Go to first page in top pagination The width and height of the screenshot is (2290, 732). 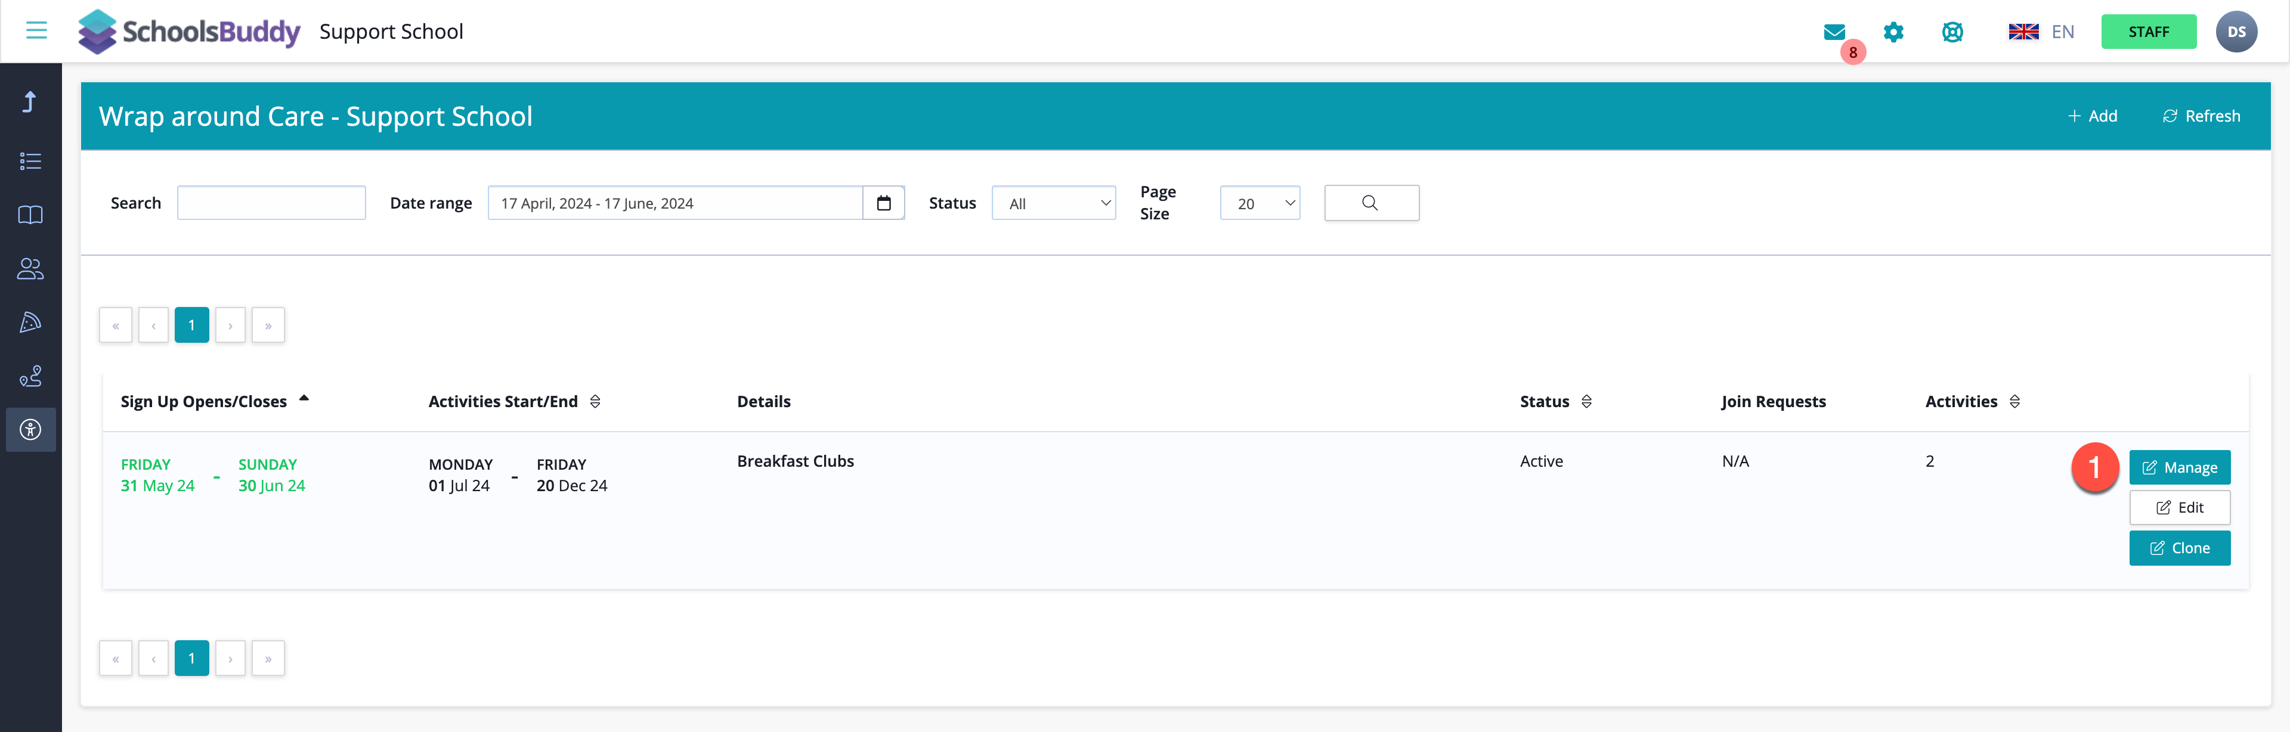pyautogui.click(x=116, y=325)
